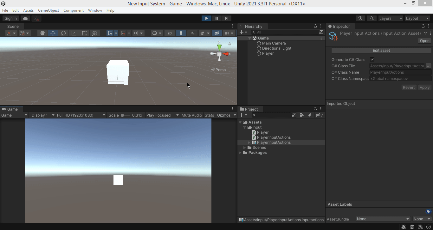Toggle the Scene view lighting bulb icon
This screenshot has width=433, height=230.
point(181,33)
